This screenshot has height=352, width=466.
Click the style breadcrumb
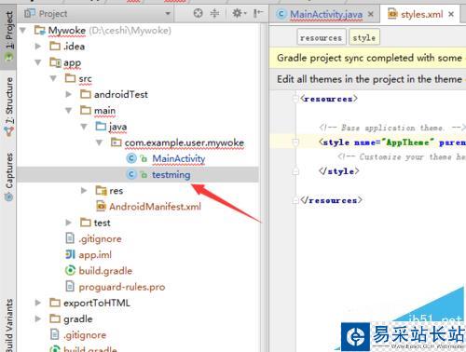(x=364, y=38)
